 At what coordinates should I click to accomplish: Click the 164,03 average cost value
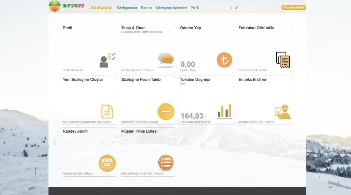[192, 116]
